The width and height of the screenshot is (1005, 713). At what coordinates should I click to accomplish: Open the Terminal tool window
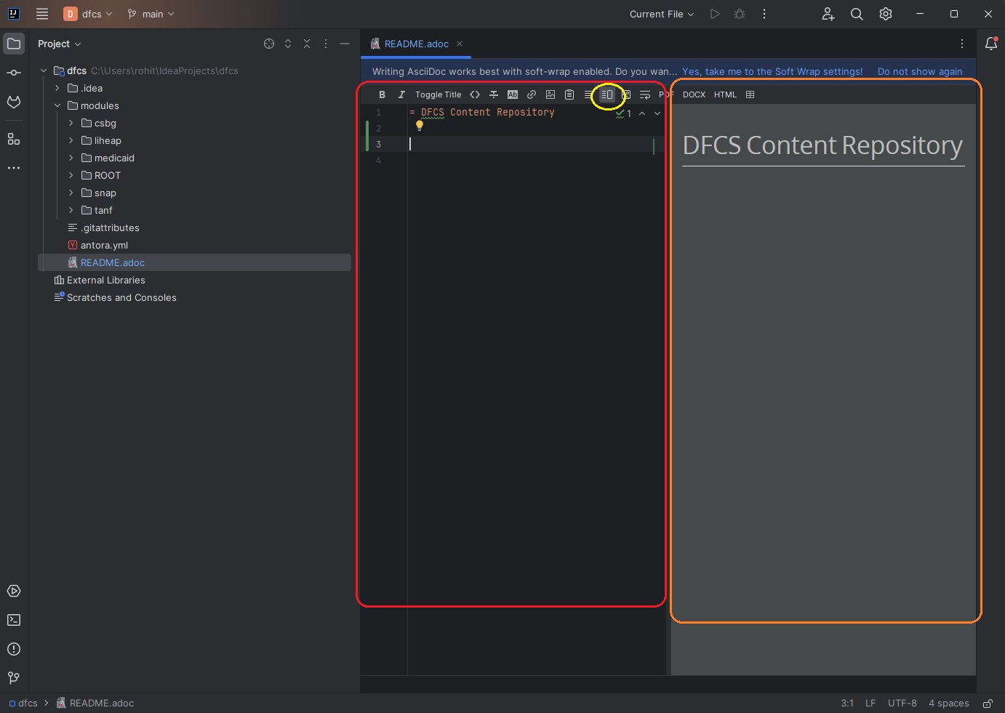tap(14, 620)
